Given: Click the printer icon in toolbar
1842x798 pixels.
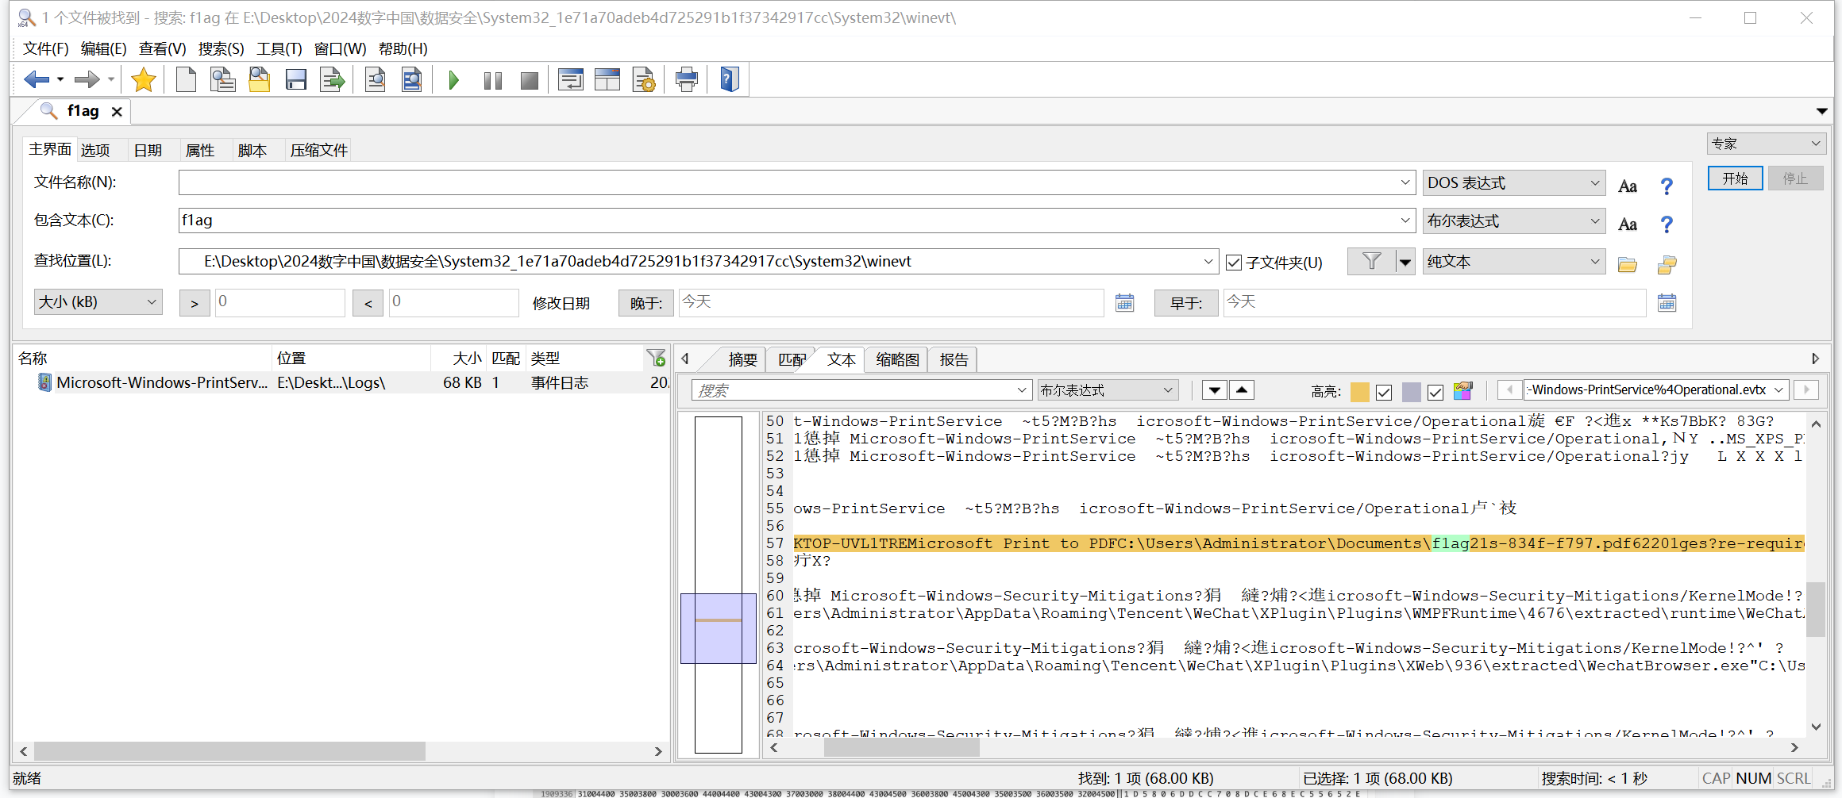Looking at the screenshot, I should 687,79.
